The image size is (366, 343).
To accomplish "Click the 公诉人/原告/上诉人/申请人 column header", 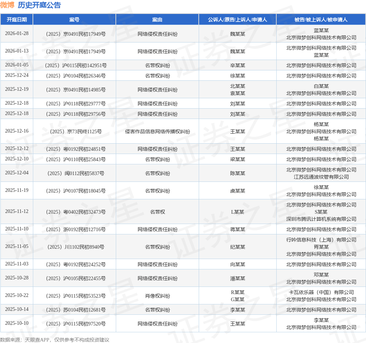I will (237, 20).
